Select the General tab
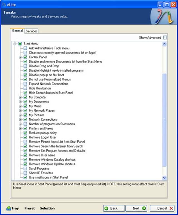 (x=17, y=31)
